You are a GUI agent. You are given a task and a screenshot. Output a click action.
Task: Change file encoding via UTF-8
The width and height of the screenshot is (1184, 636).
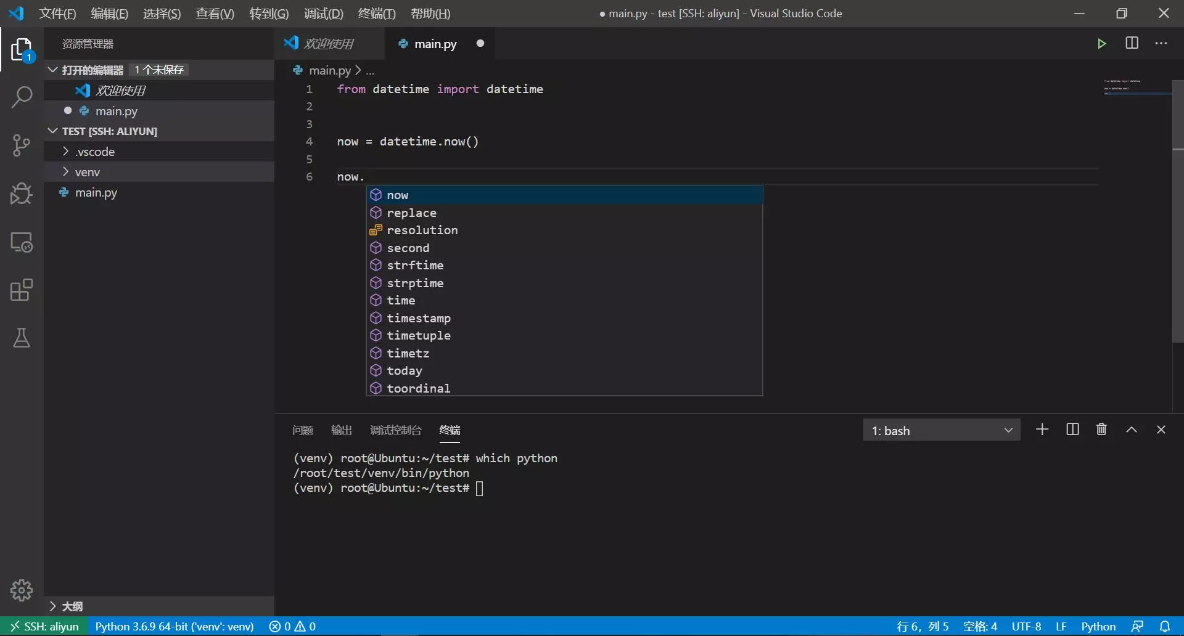tap(1026, 626)
